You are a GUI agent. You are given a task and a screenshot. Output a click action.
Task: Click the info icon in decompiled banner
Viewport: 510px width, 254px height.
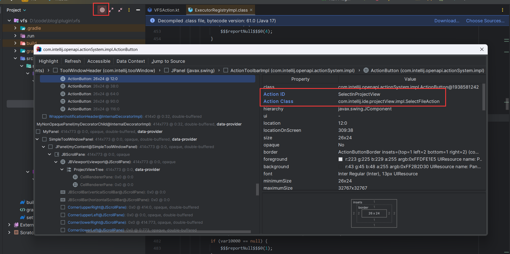152,21
